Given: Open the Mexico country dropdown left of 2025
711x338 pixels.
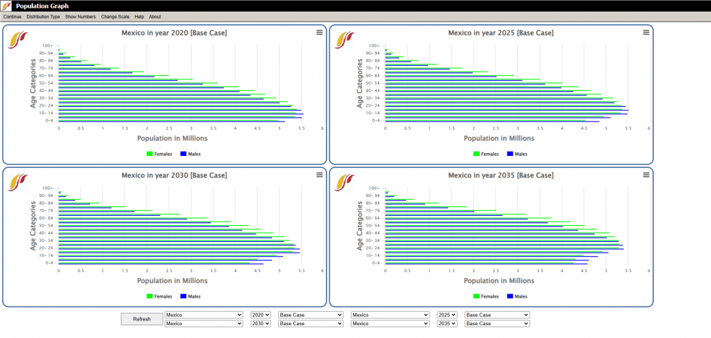Looking at the screenshot, I should (390, 314).
